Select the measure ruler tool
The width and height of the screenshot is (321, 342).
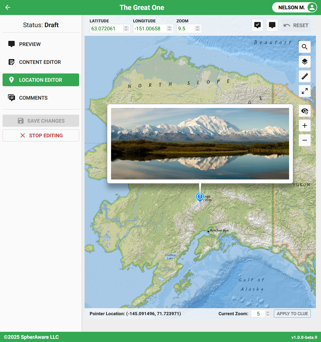pos(304,76)
